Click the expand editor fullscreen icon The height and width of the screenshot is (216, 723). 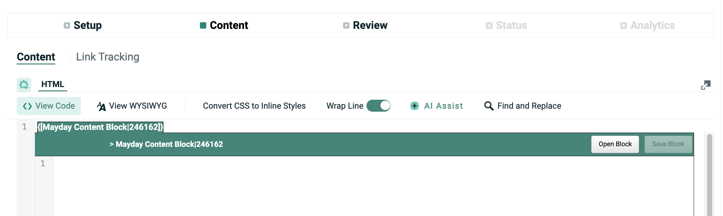click(705, 85)
